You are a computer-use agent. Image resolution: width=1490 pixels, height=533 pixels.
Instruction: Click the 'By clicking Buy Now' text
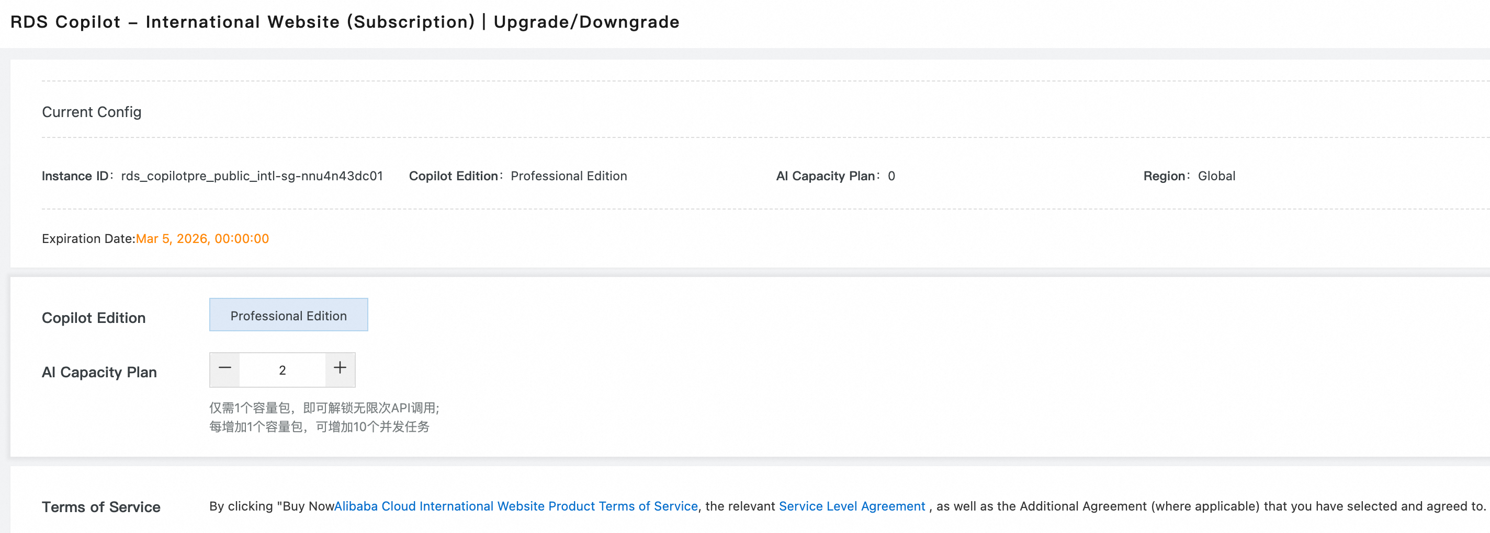point(272,506)
